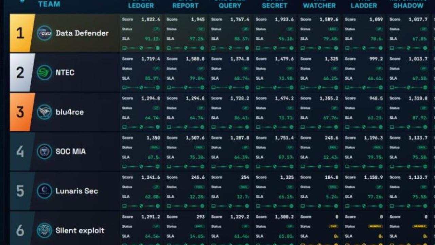
Task: Click the WATCHER column header
Action: (319, 5)
